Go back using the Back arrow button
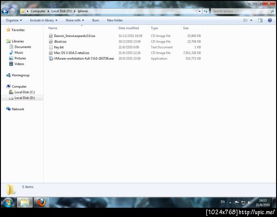This screenshot has width=277, height=217. [x=5, y=11]
